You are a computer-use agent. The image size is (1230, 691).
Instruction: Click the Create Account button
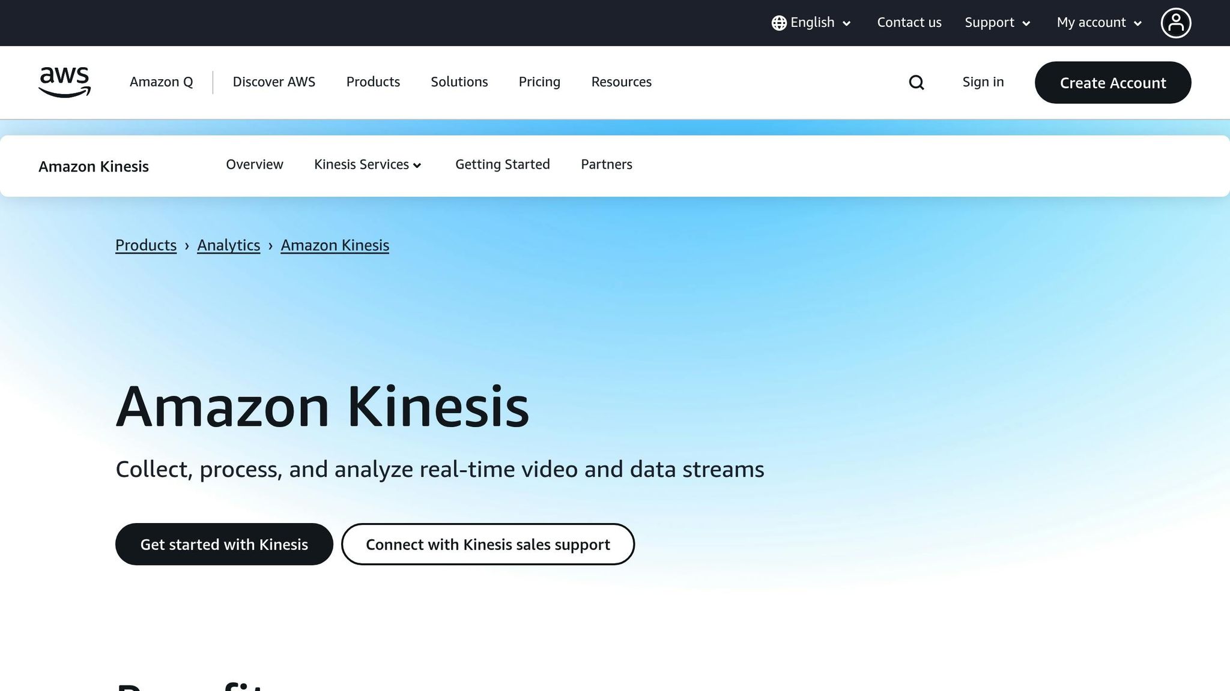(1113, 83)
